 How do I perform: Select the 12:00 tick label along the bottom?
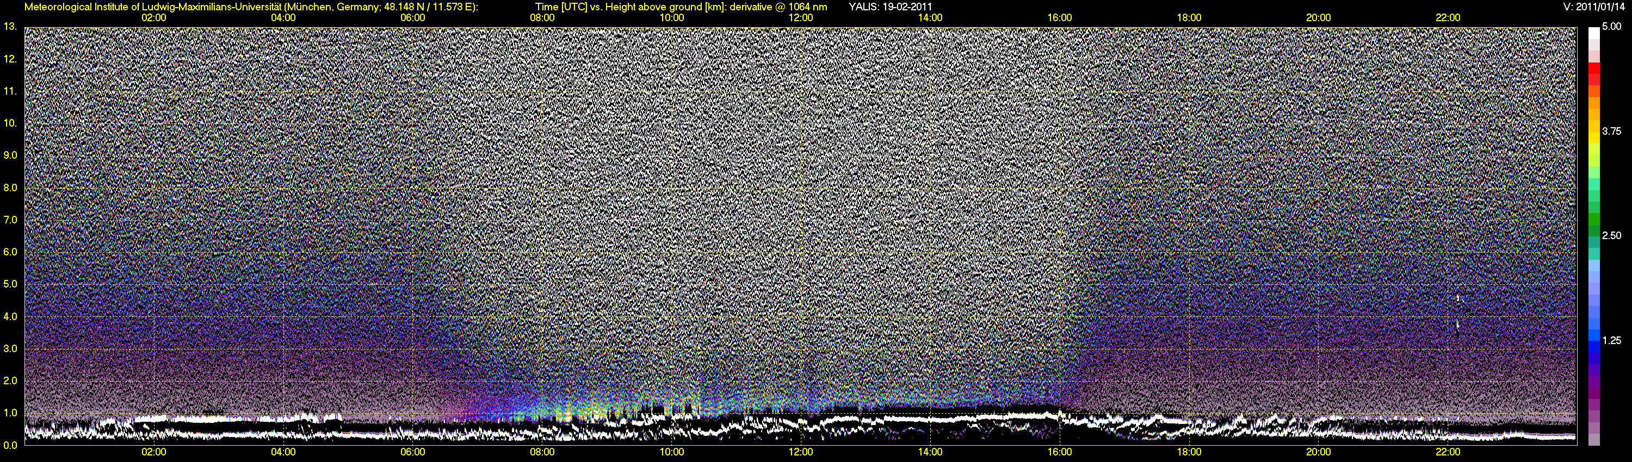point(801,453)
